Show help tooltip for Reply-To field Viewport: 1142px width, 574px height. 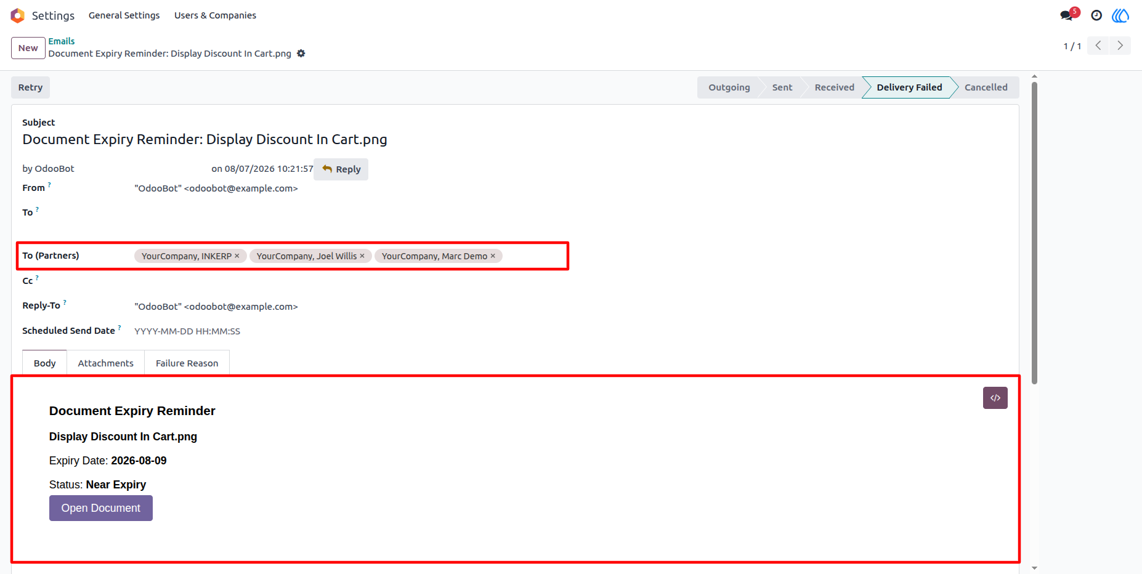point(65,302)
